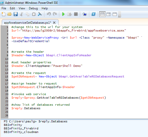Click comment '#create the request'

coord(28,73)
